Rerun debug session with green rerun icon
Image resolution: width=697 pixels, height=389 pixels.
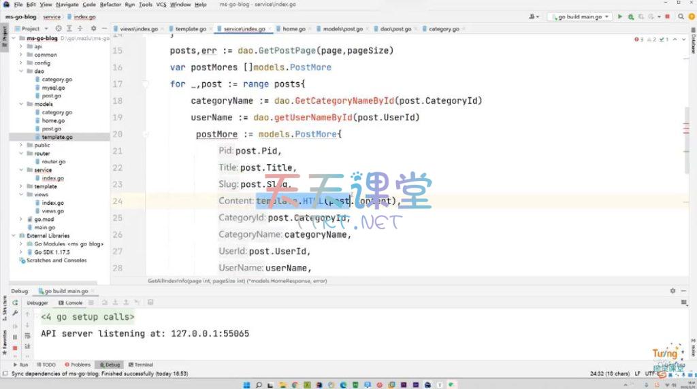click(15, 303)
